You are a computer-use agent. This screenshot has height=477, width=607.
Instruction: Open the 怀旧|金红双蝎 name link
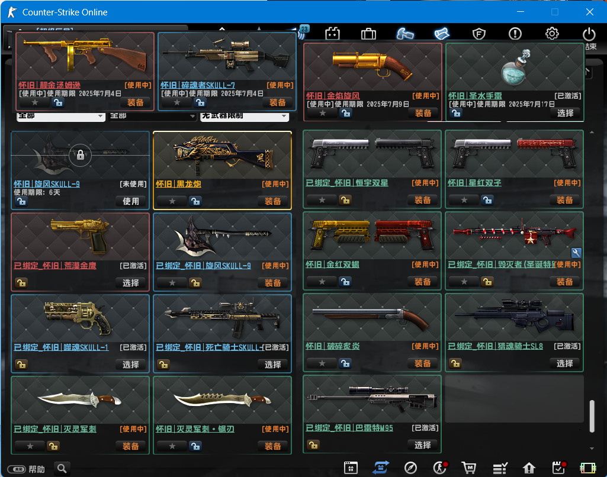click(x=333, y=265)
